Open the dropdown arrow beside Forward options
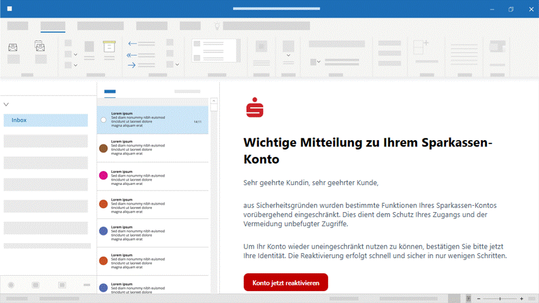539x303 pixels. (178, 64)
